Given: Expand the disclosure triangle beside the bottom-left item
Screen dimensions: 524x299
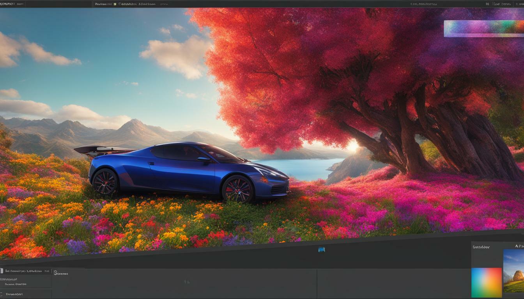Looking at the screenshot, I should [2, 292].
